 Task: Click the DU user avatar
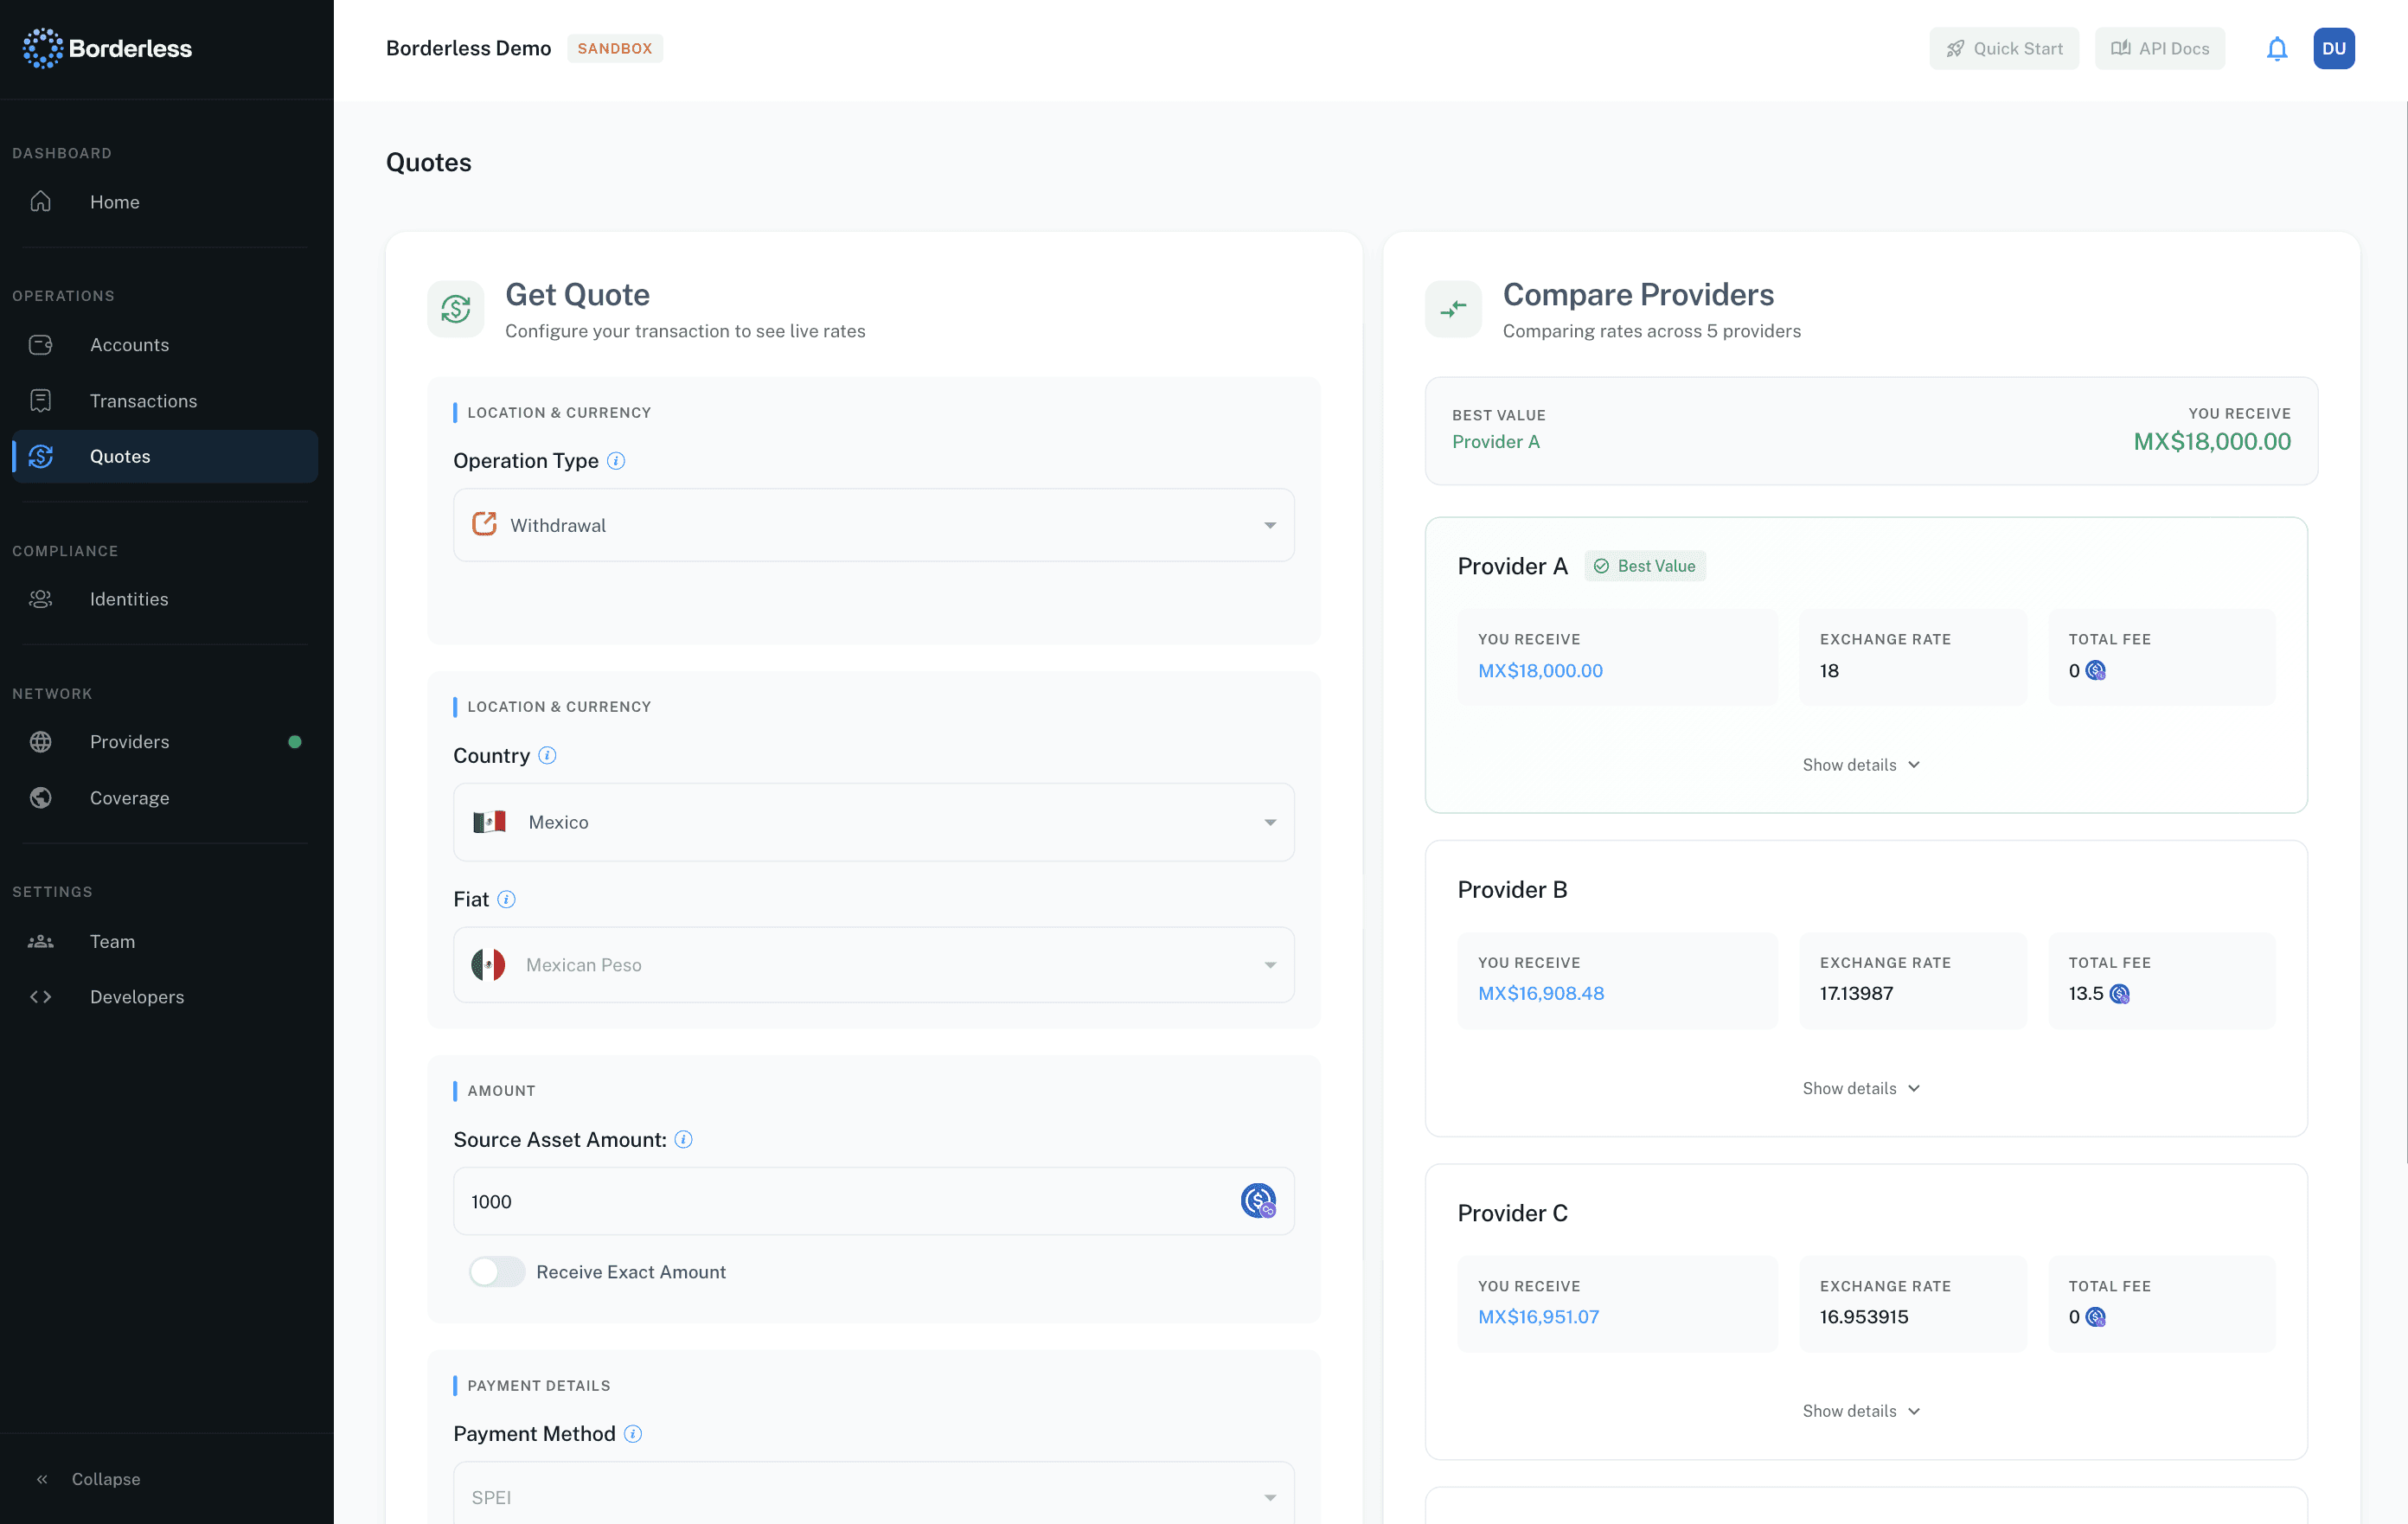pos(2333,49)
